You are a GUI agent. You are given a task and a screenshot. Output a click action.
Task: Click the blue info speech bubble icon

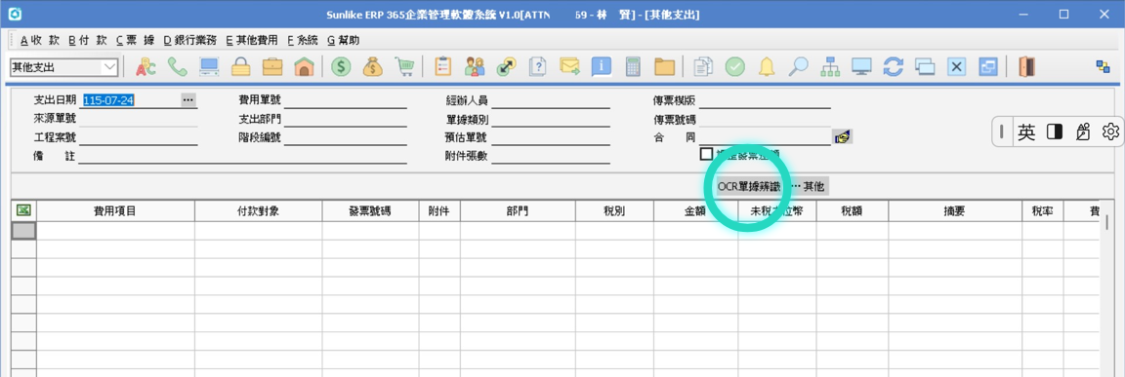[602, 66]
